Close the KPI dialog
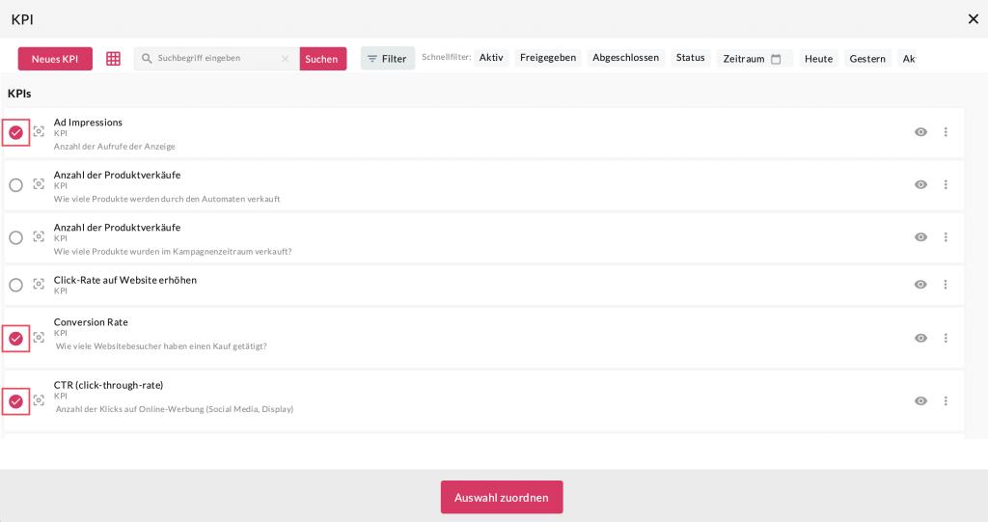 [x=973, y=19]
